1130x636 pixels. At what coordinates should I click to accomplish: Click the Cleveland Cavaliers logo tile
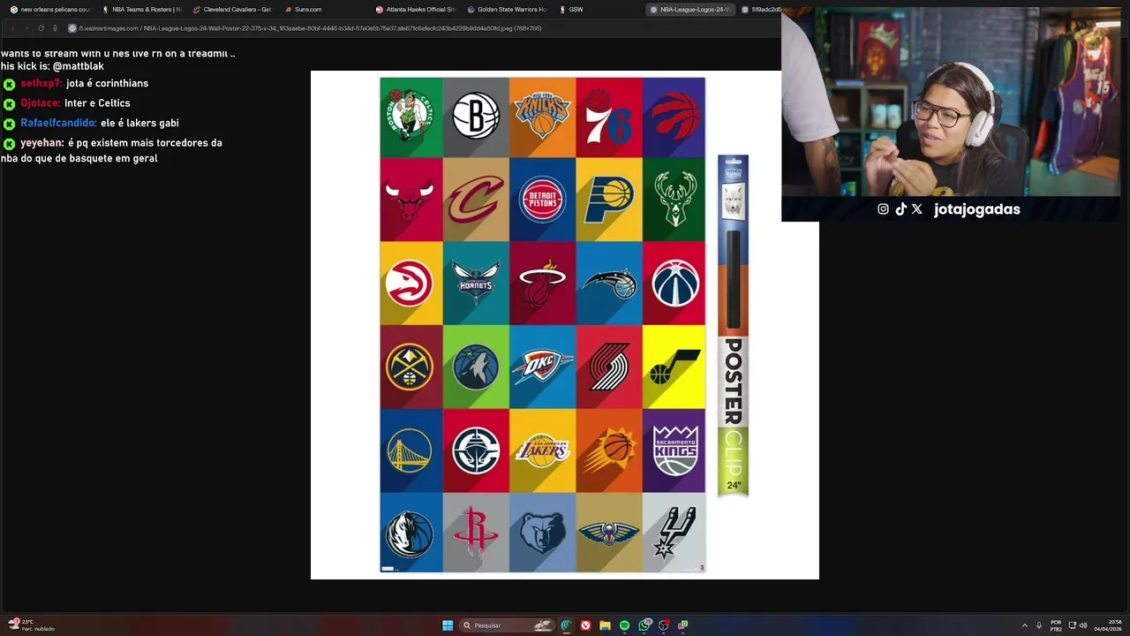tap(476, 199)
